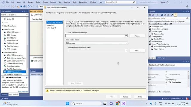Show hidden system tray icons

(147, 104)
